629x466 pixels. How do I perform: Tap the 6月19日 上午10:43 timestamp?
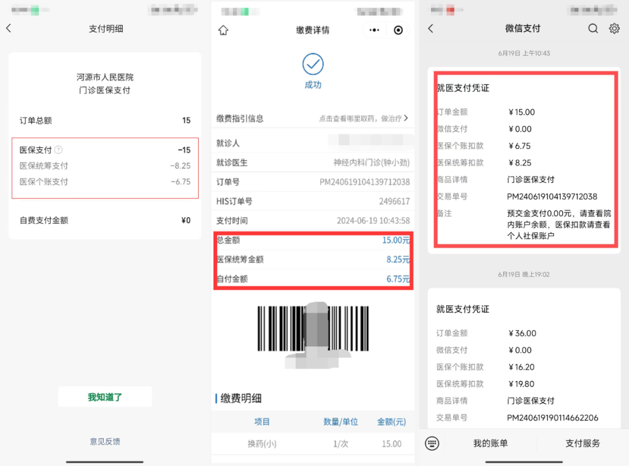point(524,53)
